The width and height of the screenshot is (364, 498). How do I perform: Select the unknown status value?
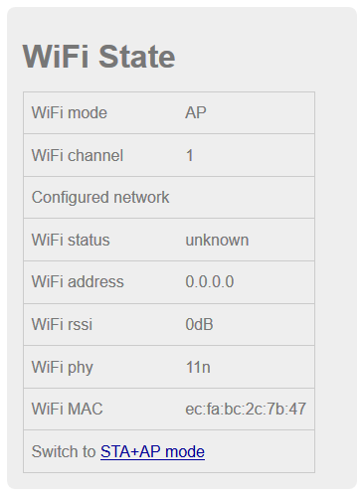coord(217,240)
